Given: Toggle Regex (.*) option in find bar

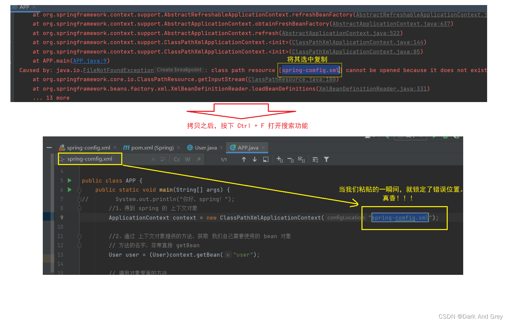Looking at the screenshot, I should point(199,159).
